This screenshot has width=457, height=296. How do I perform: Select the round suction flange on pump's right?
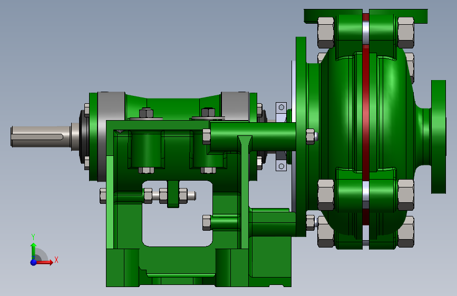[x=439, y=136]
